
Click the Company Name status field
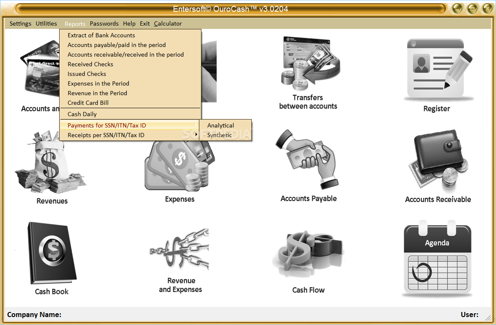tap(34, 315)
